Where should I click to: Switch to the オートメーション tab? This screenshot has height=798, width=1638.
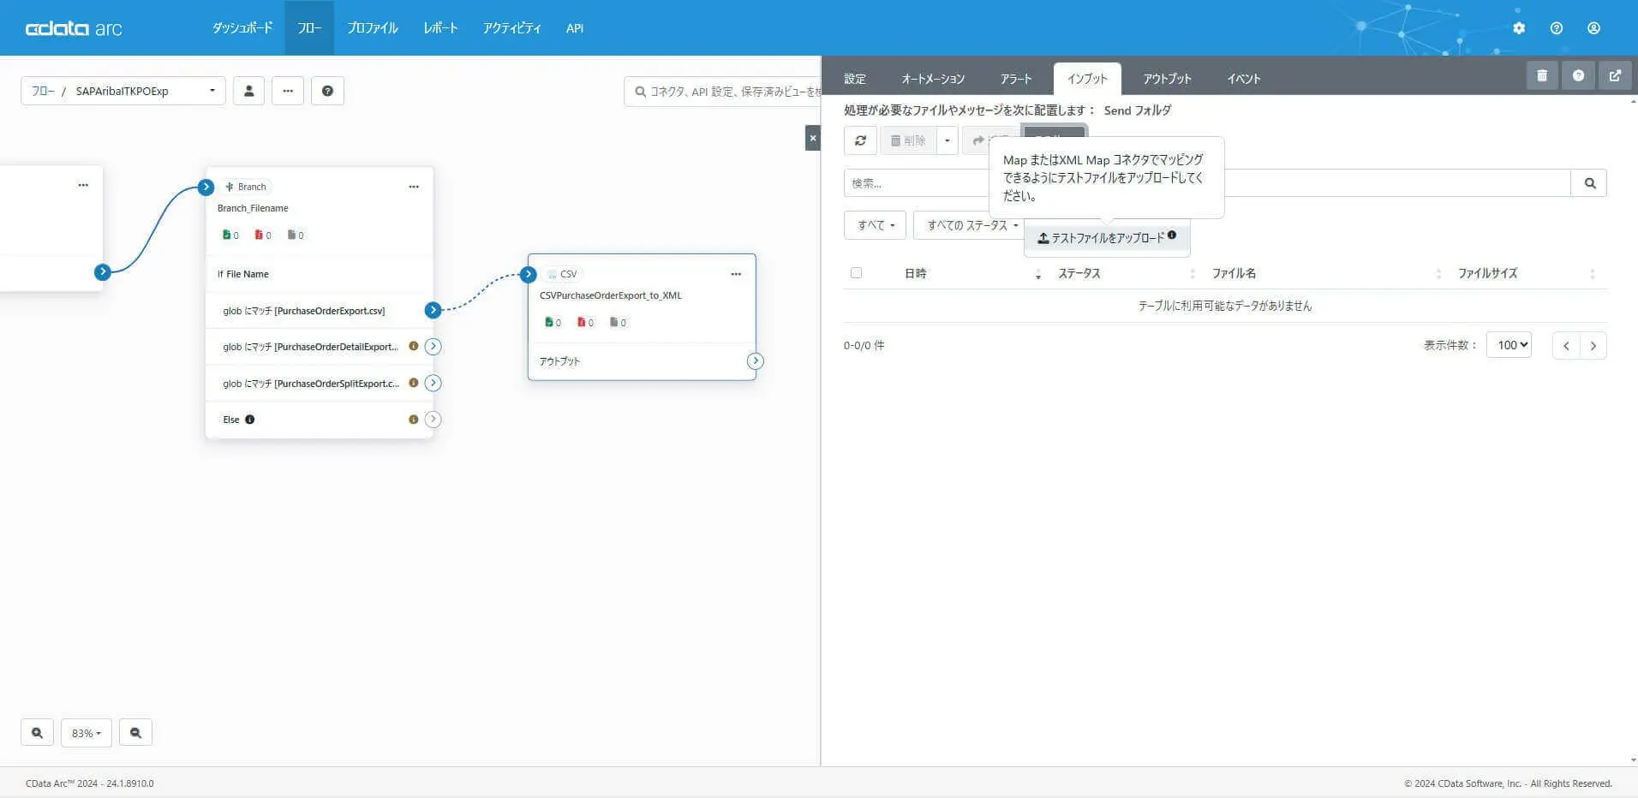point(933,79)
